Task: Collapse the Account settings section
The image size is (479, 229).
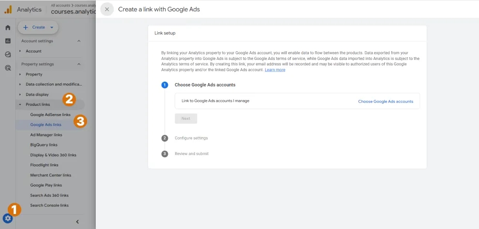Action: click(79, 41)
